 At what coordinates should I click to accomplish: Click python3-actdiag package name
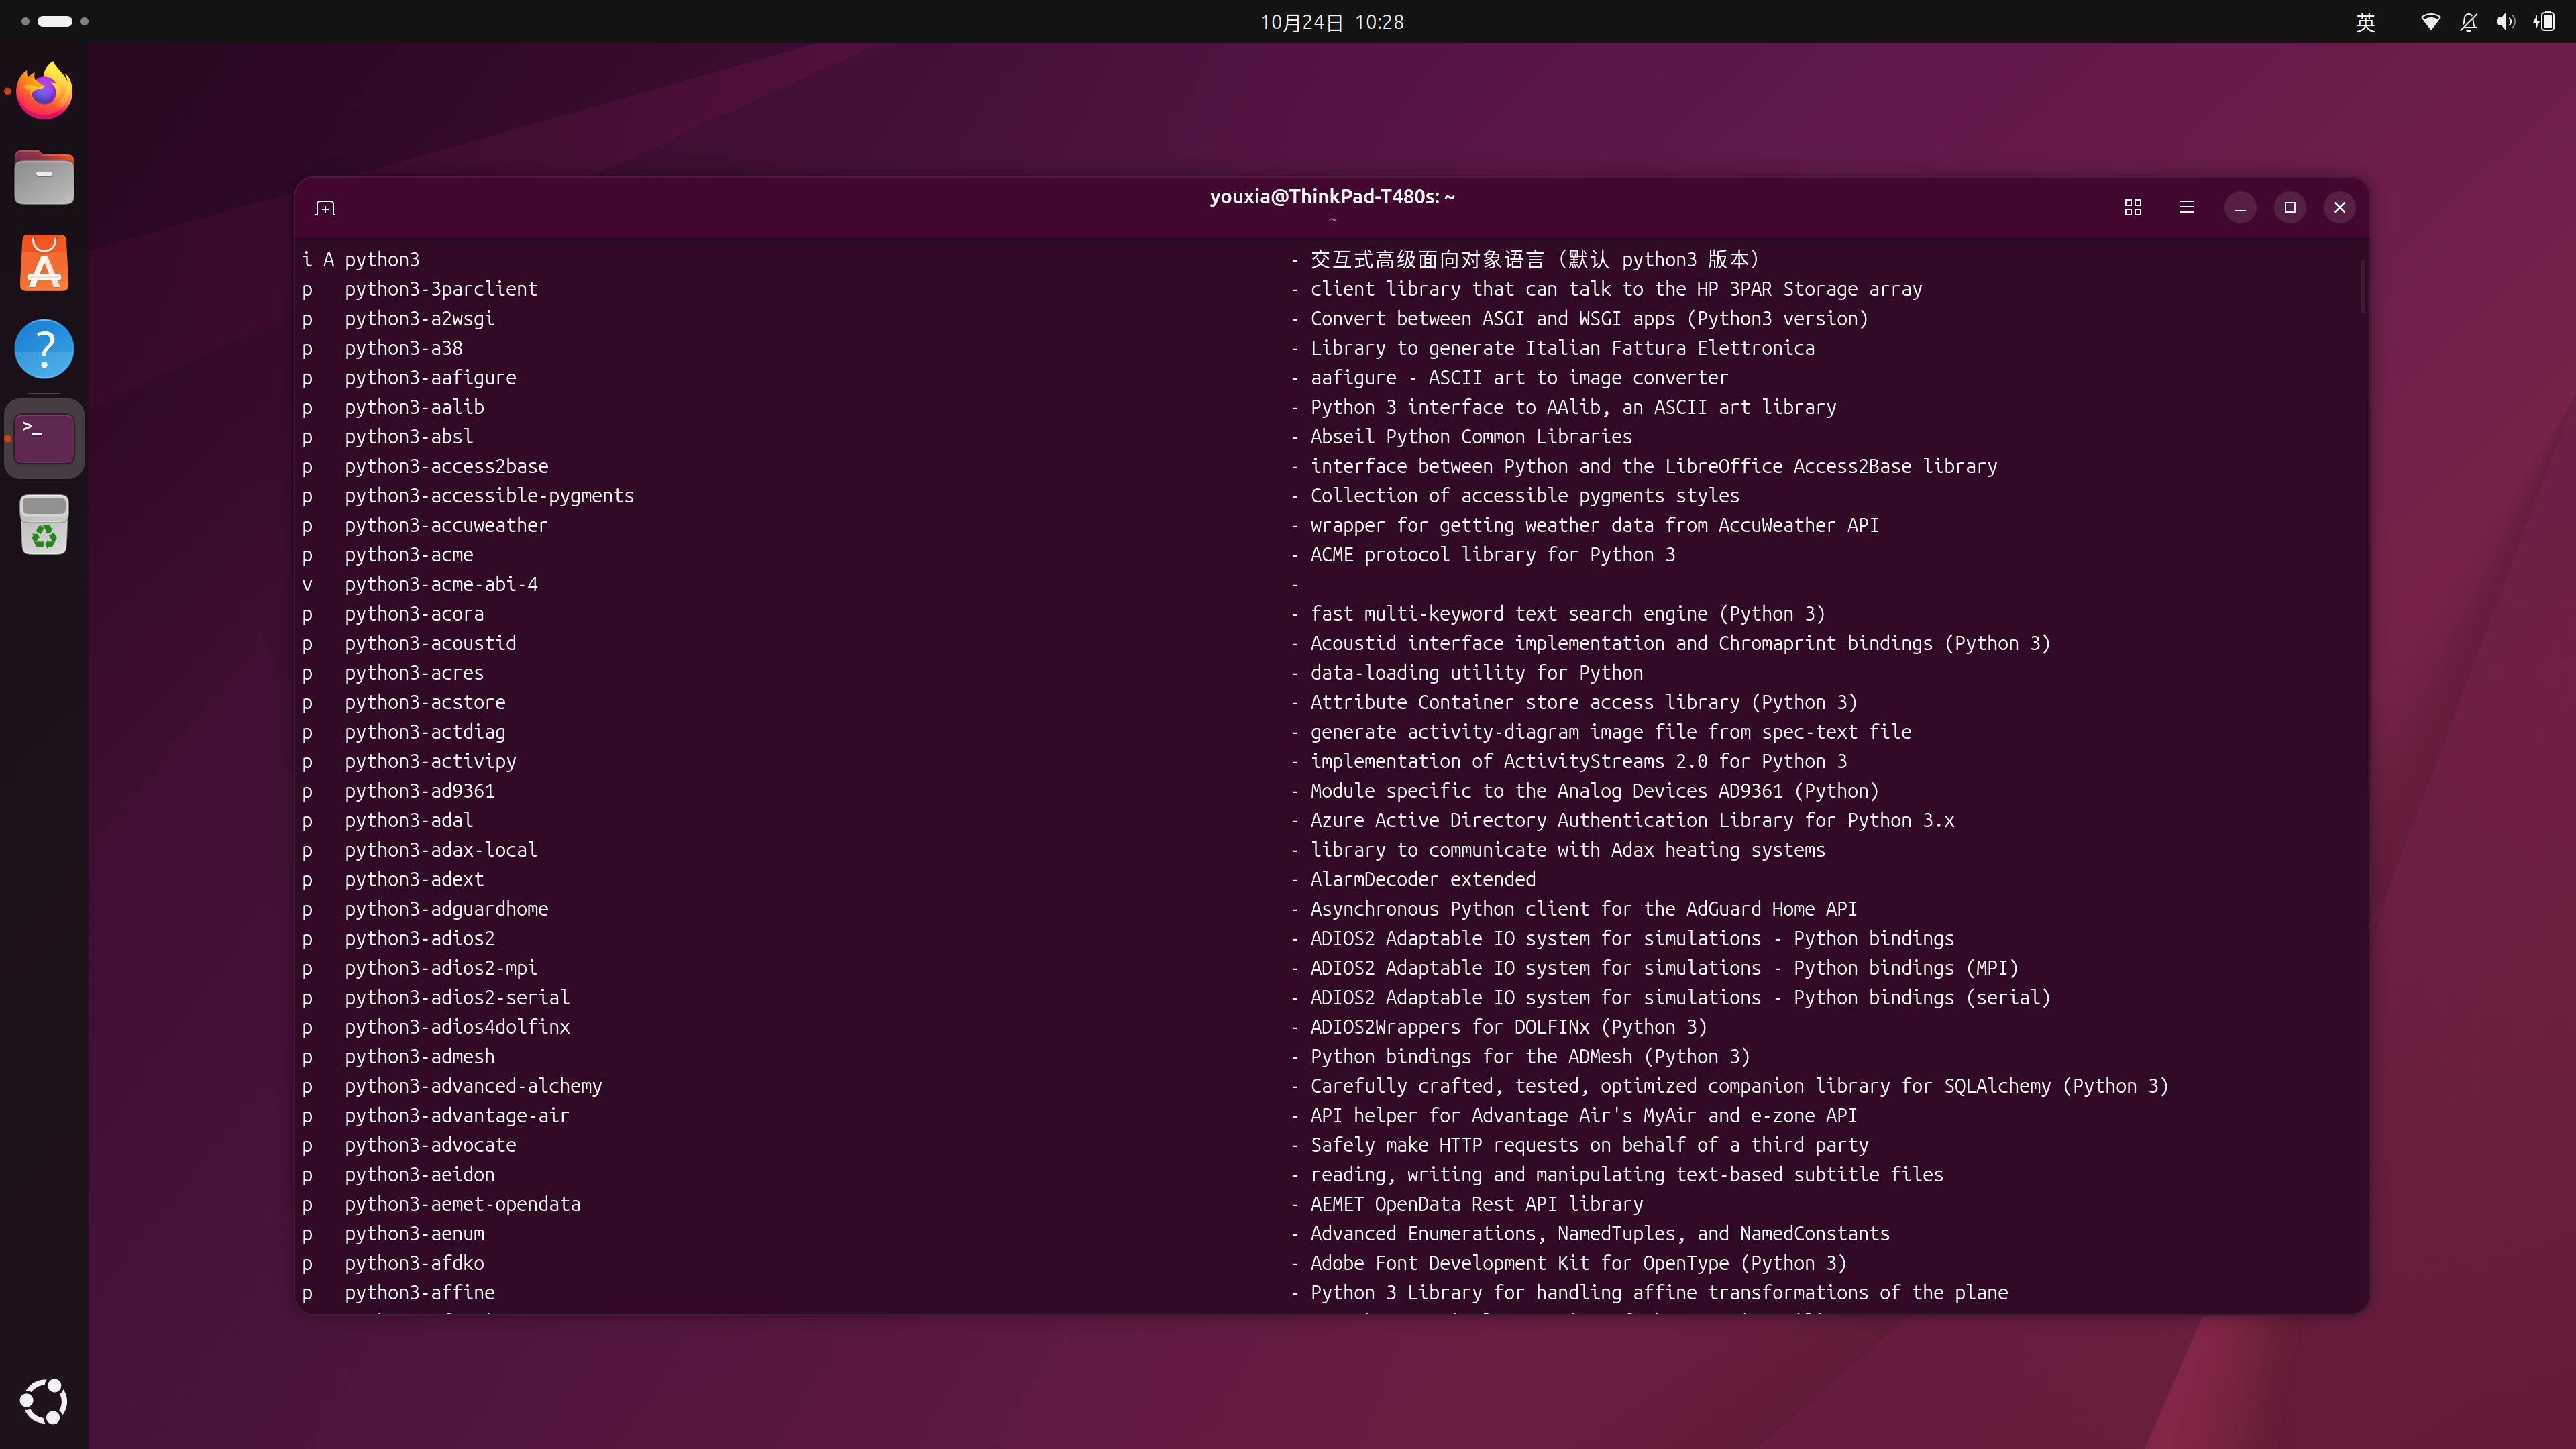425,732
